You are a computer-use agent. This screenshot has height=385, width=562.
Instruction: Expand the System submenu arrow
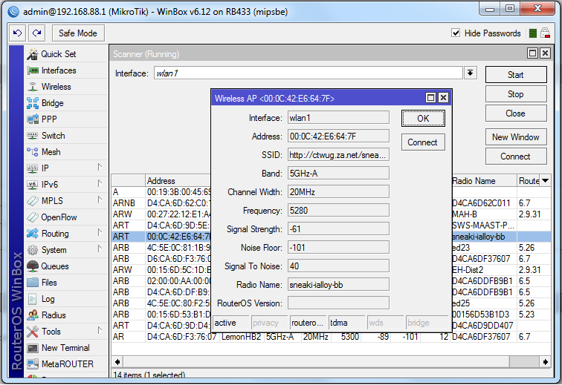[x=100, y=249]
